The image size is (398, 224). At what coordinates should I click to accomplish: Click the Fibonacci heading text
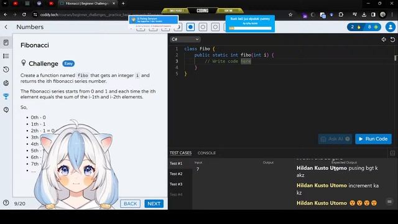35,45
